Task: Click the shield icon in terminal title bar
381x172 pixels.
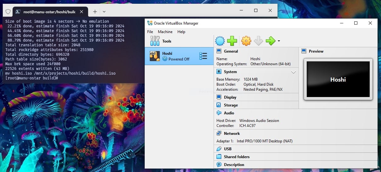Action: click(8, 12)
